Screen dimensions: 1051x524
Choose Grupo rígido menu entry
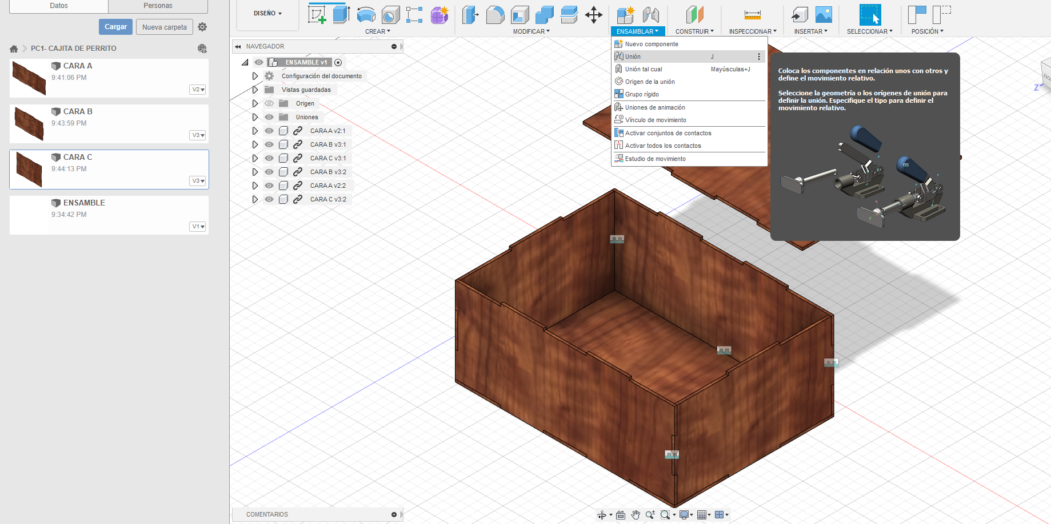click(689, 94)
